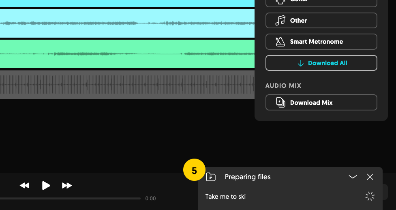Click the fast-forward playback icon
Image resolution: width=396 pixels, height=210 pixels.
pos(66,186)
